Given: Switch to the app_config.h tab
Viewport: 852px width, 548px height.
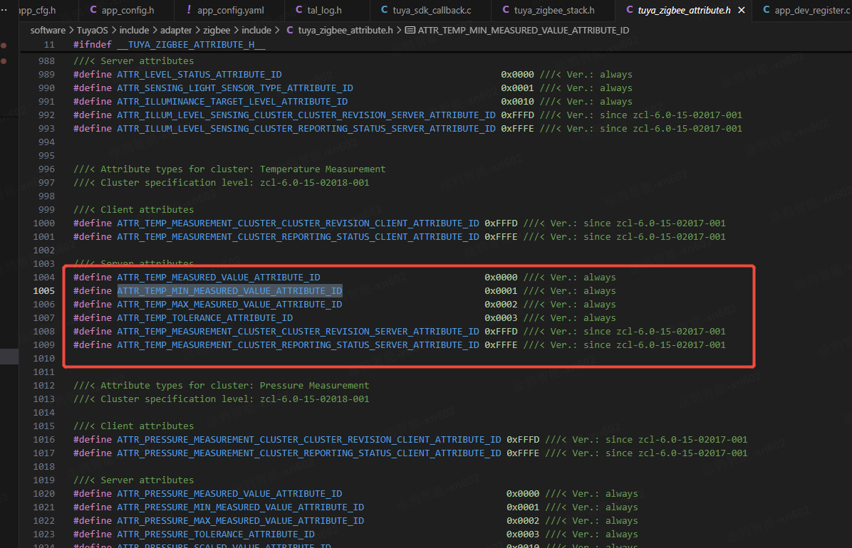Looking at the screenshot, I should [x=128, y=10].
